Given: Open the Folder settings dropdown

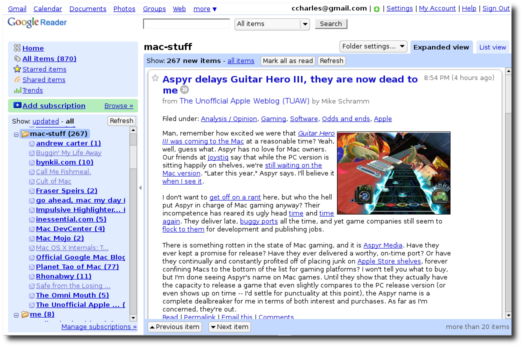Looking at the screenshot, I should coord(373,46).
